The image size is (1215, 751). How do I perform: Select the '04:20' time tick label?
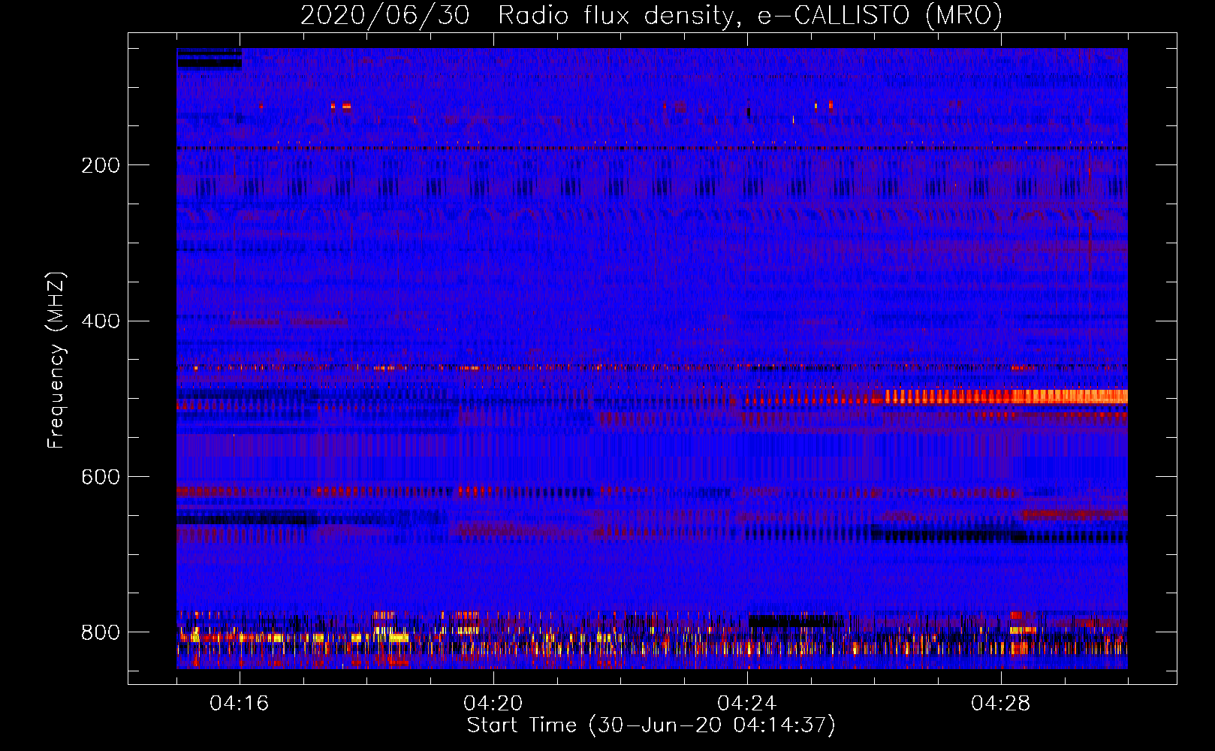(493, 704)
